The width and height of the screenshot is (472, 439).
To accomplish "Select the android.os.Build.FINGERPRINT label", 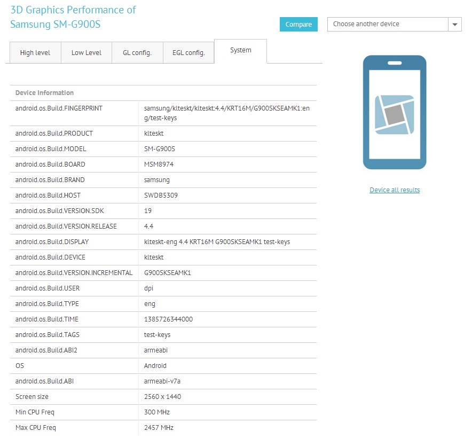I will tap(59, 108).
